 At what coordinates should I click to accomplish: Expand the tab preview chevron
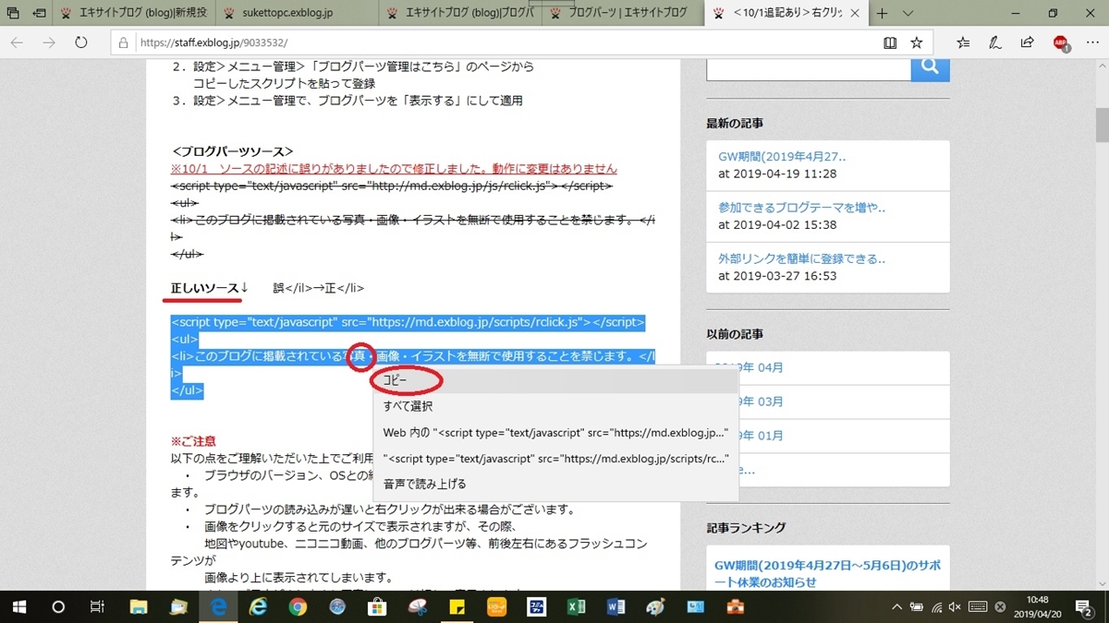908,13
